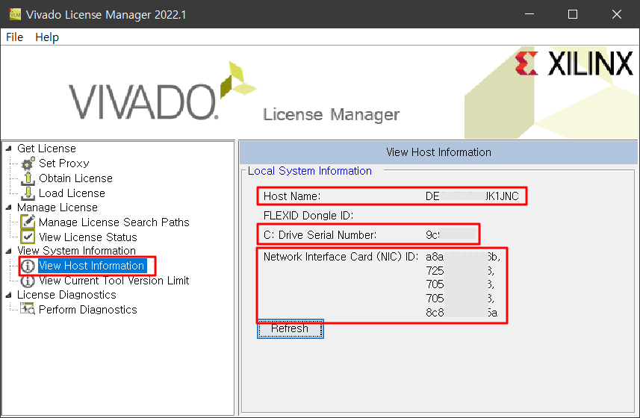This screenshot has width=640, height=418.
Task: Click the Xilinx logo in the banner
Action: tap(574, 63)
